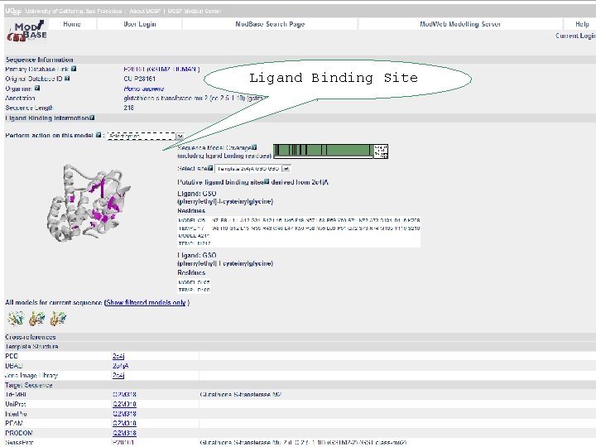Select the second model thumbnail

[x=37, y=319]
